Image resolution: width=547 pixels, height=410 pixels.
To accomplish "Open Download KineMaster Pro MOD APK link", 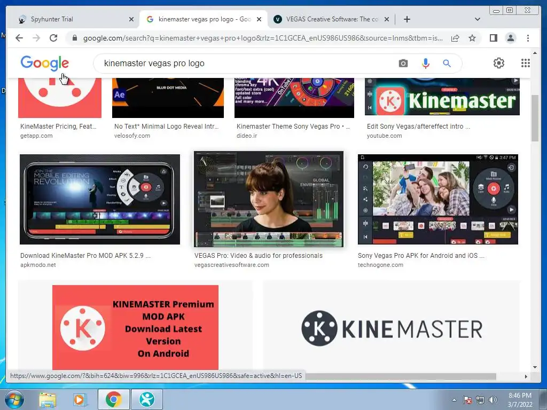I will 85,256.
